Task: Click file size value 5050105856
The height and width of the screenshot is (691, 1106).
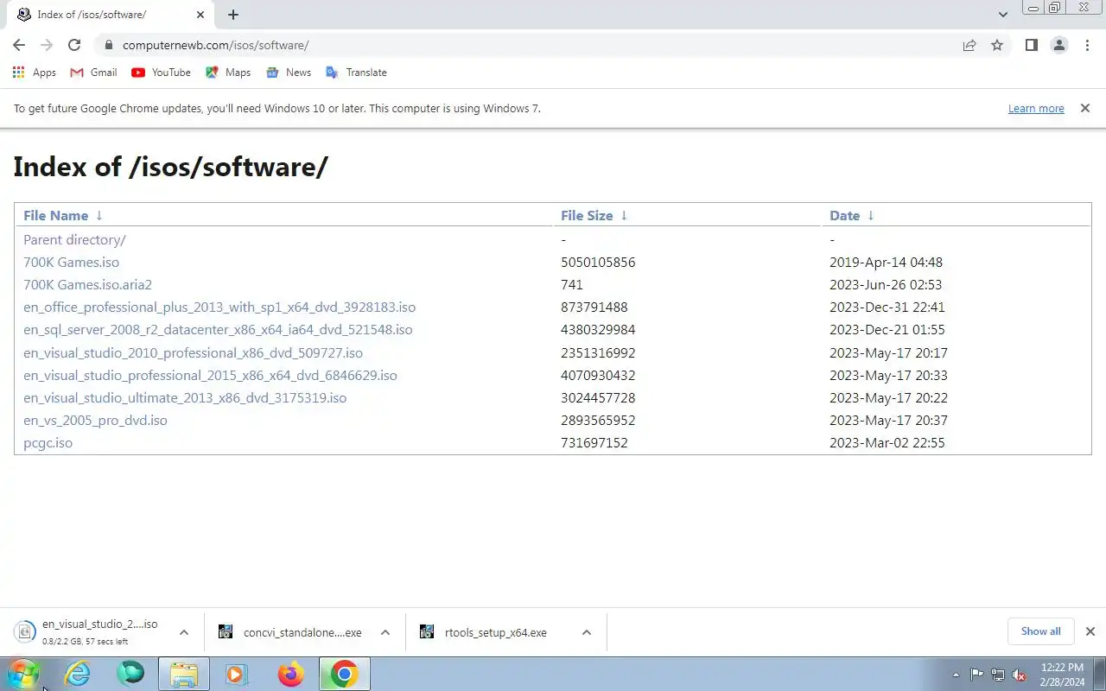Action: point(598,263)
